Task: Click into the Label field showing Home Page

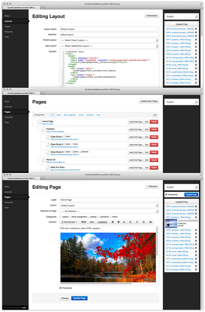Action: point(109,200)
